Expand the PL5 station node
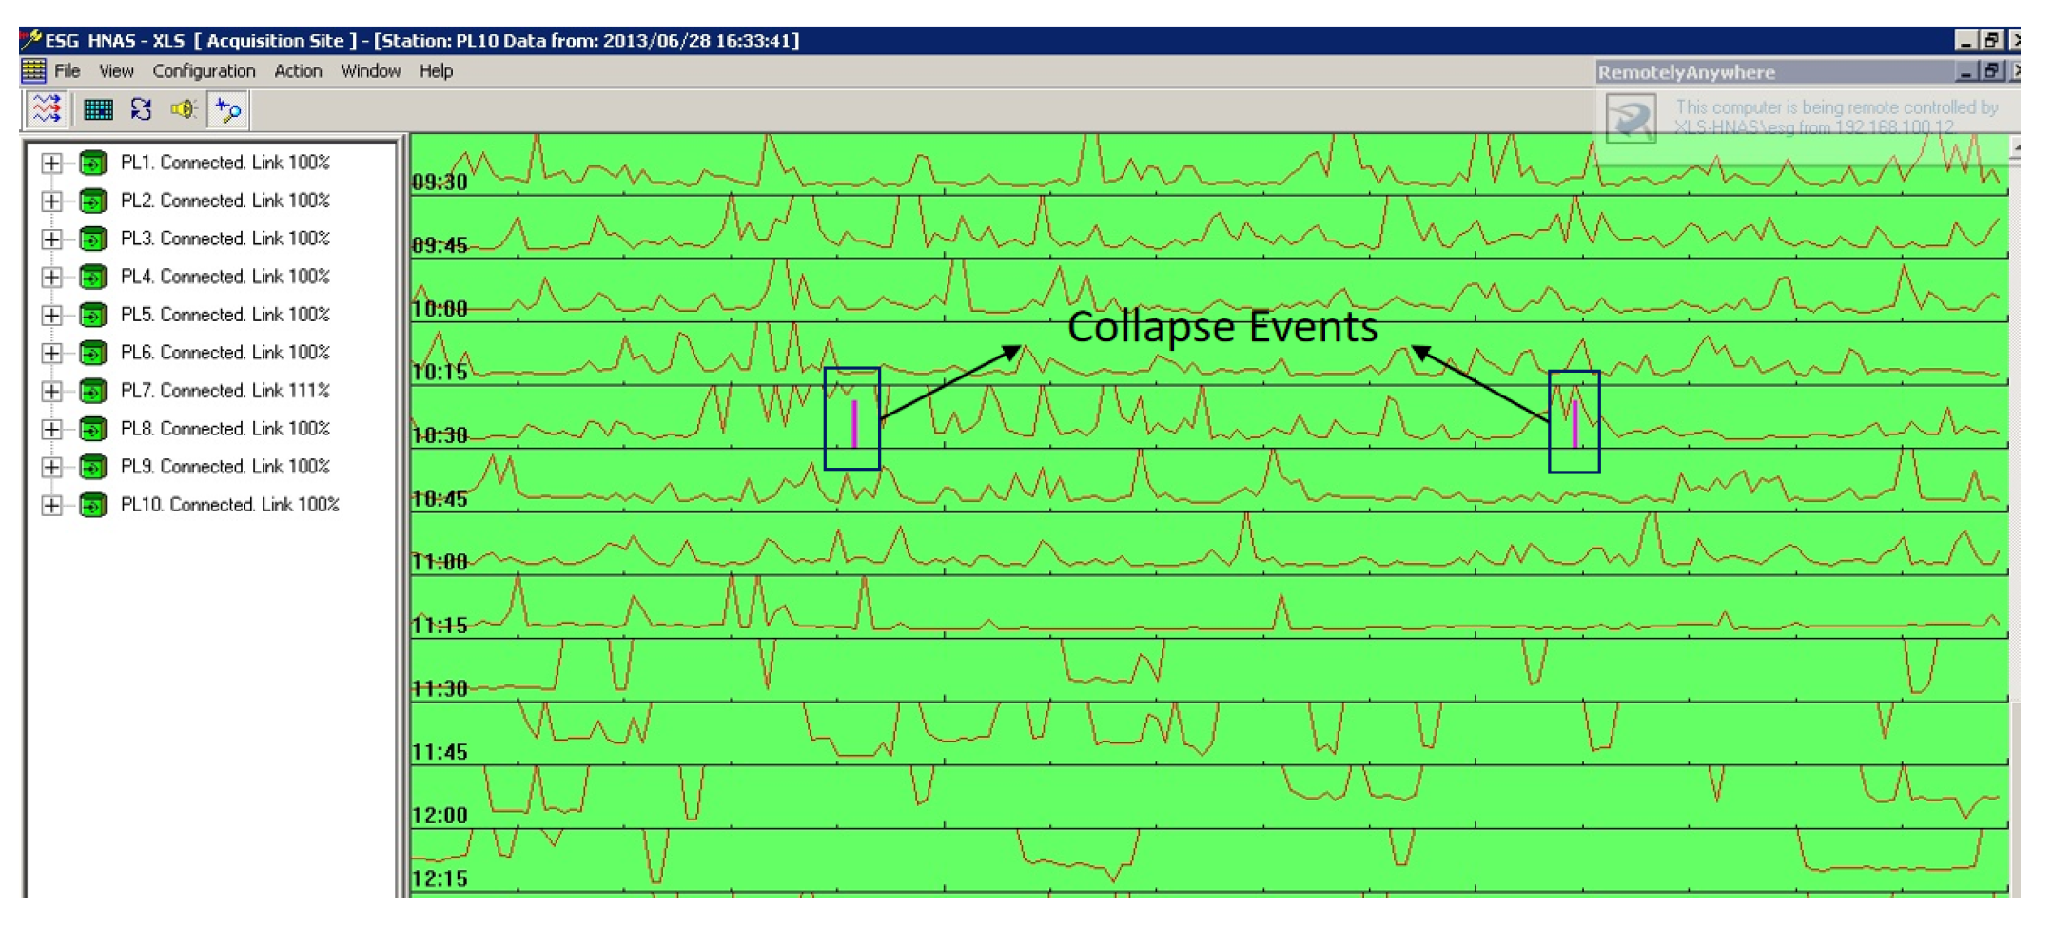Image resolution: width=2053 pixels, height=925 pixels. 51,315
